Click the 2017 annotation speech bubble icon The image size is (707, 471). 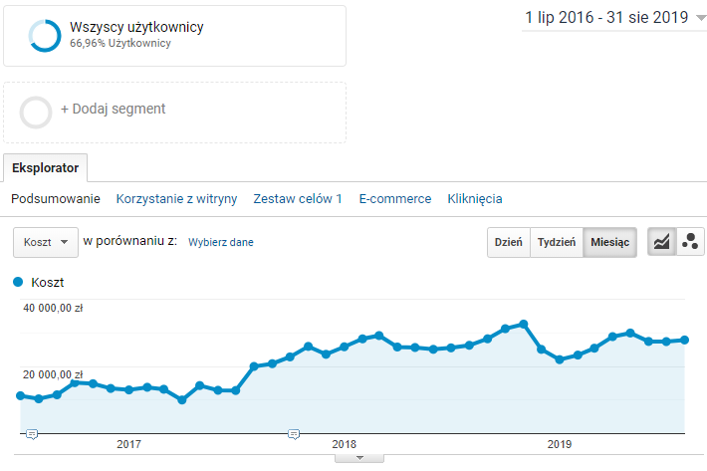(32, 434)
